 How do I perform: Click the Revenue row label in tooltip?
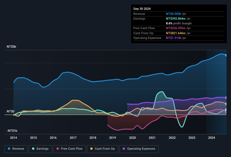click(139, 14)
